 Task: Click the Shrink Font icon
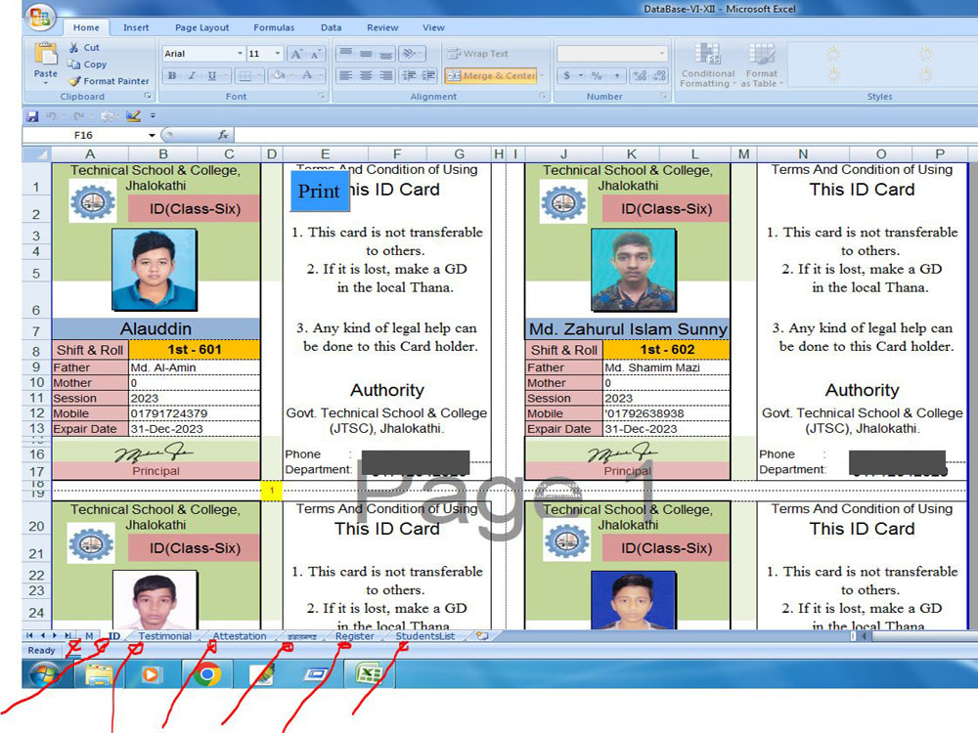(x=315, y=54)
